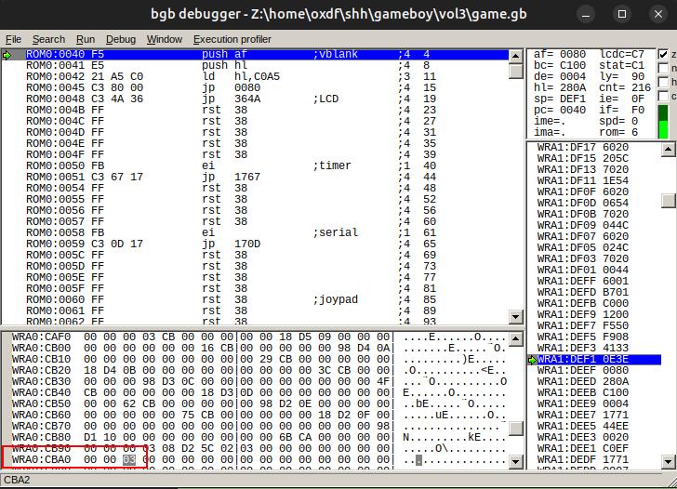The height and width of the screenshot is (489, 677).
Task: Click the stack pointer arrow at WRA1:DEF1
Action: (532, 360)
